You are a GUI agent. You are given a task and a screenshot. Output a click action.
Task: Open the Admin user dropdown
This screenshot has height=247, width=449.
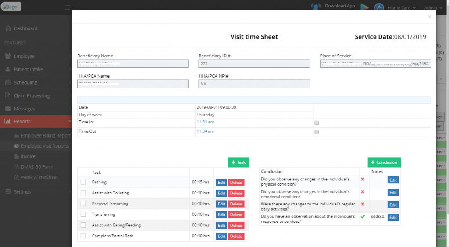(433, 8)
